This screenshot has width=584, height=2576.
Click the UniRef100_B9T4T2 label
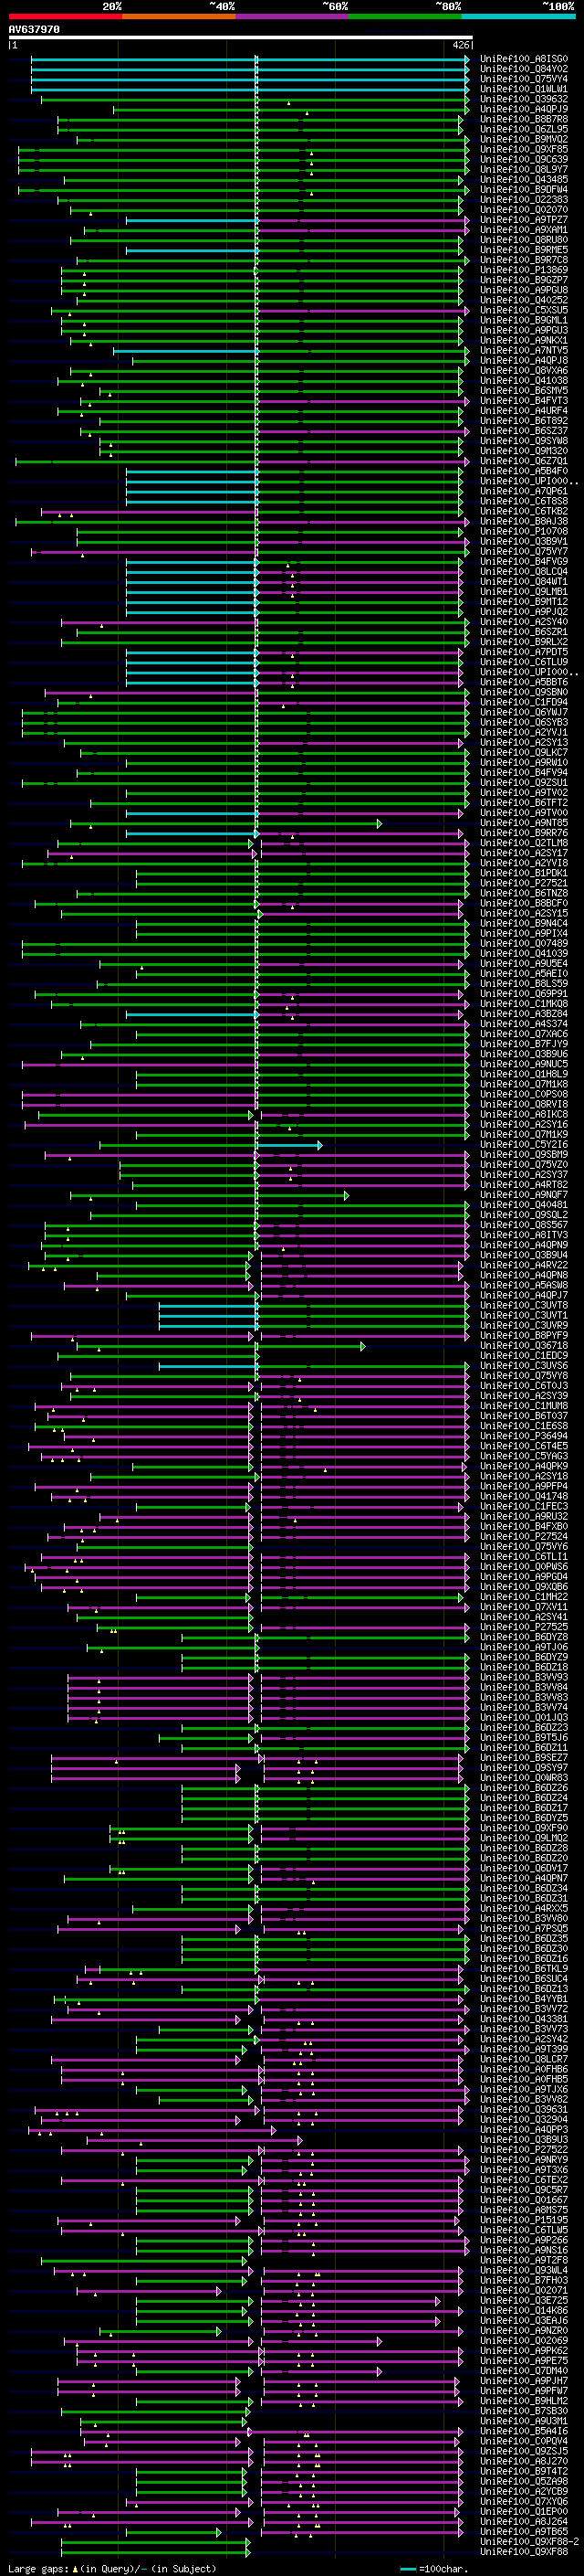pos(524,2472)
